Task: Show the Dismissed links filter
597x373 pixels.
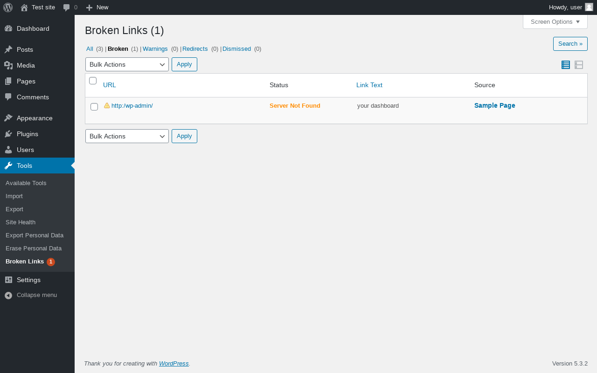Action: click(x=236, y=48)
